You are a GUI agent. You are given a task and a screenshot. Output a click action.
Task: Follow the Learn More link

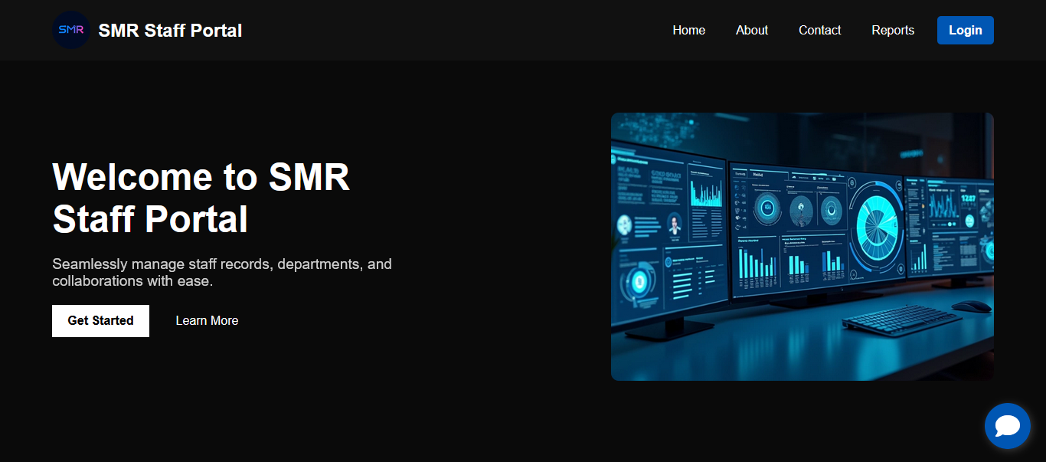click(x=207, y=321)
